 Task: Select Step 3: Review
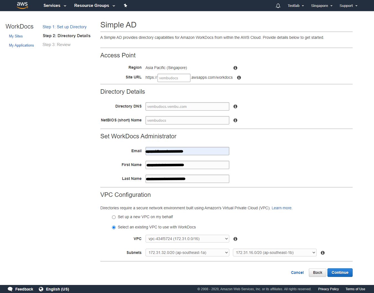point(57,45)
